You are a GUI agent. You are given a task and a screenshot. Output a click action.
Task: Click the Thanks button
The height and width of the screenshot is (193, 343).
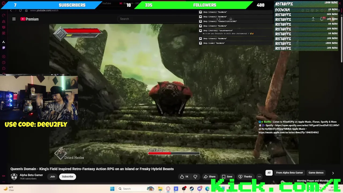[245, 177]
